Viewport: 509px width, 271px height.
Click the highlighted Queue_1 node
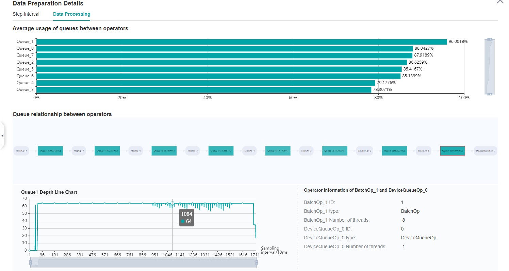(x=452, y=150)
